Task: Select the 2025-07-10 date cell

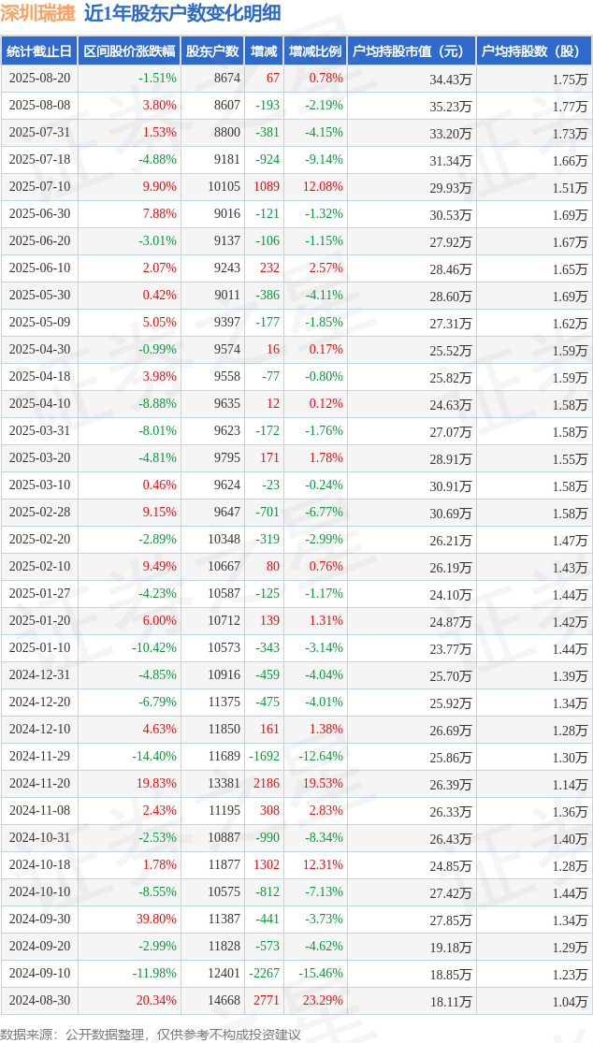Action: pos(39,187)
